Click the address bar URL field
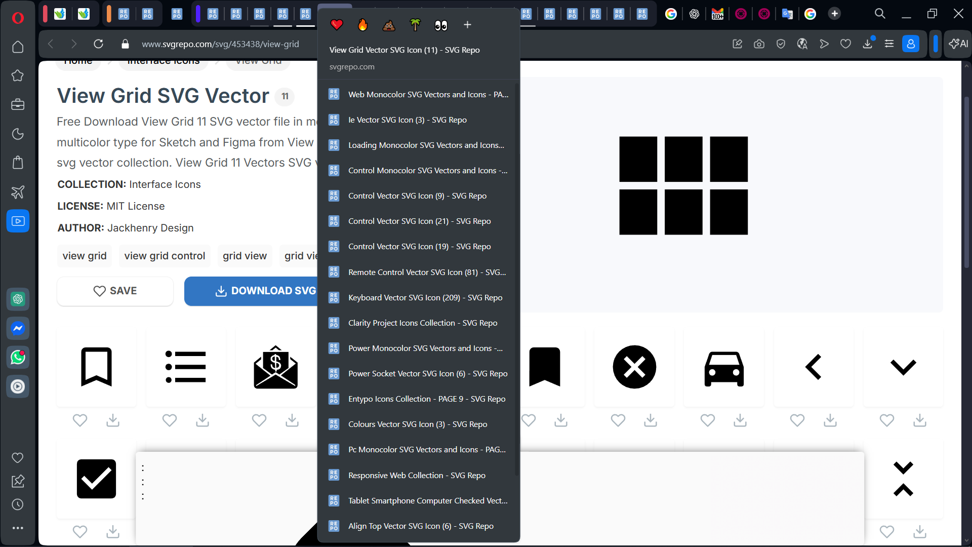This screenshot has width=972, height=547. (220, 44)
